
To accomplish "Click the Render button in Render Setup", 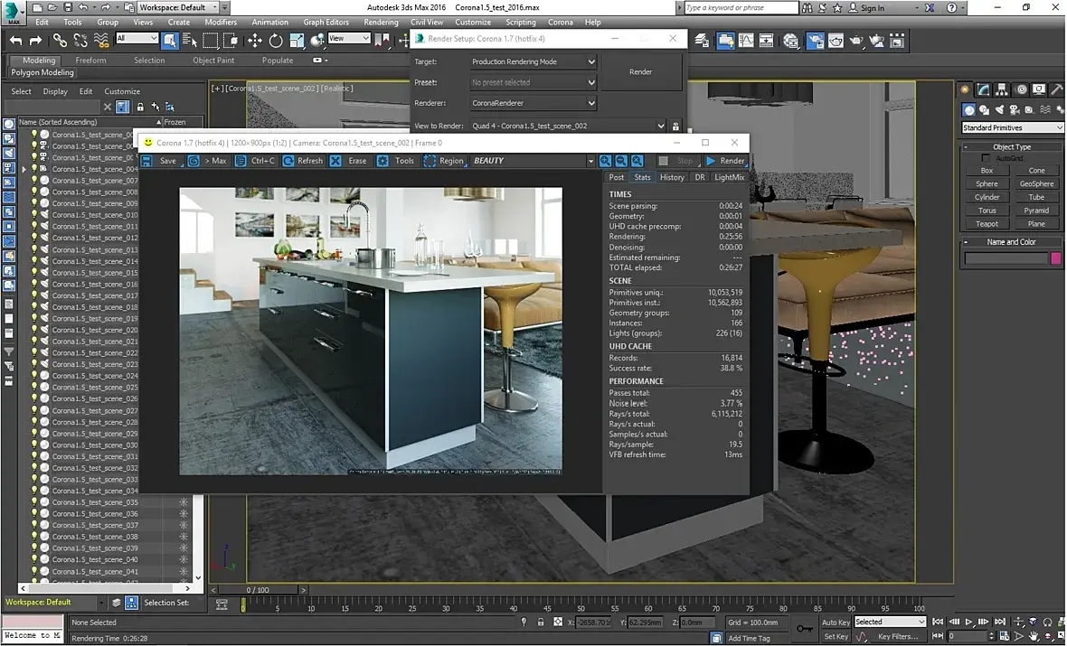I will pos(640,71).
